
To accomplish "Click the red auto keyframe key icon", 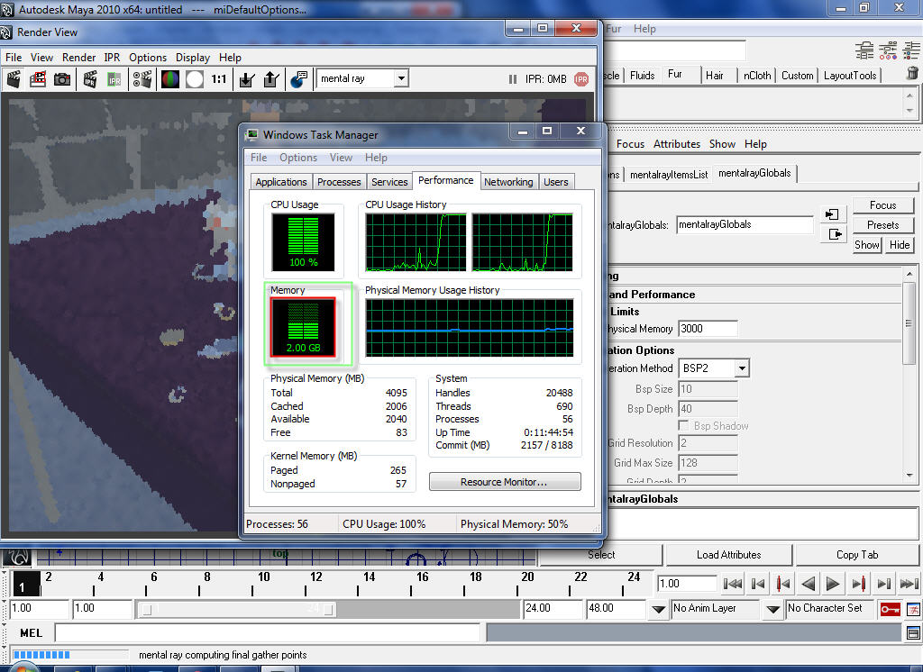I will (890, 609).
